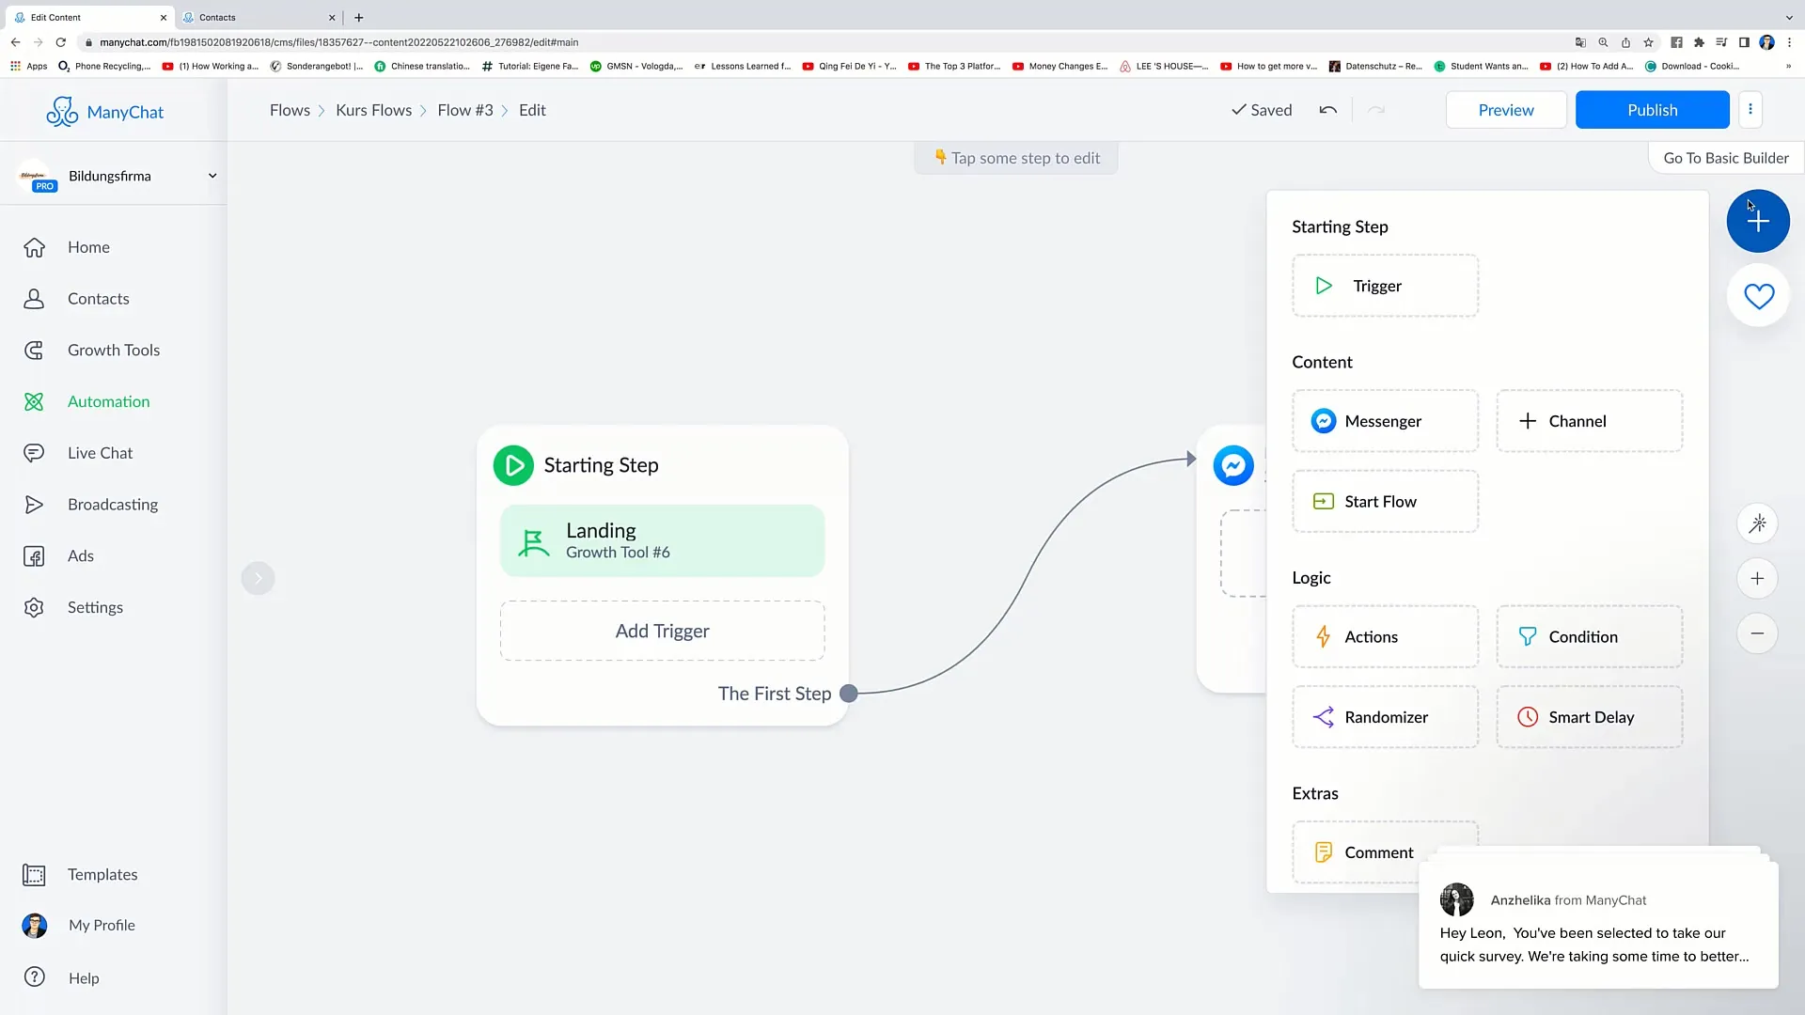Add a Smart Delay block
The image size is (1805, 1015).
point(1589,717)
